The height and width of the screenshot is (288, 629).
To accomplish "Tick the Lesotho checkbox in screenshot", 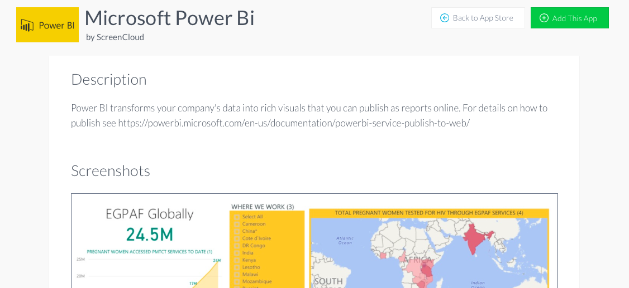I will pyautogui.click(x=237, y=267).
